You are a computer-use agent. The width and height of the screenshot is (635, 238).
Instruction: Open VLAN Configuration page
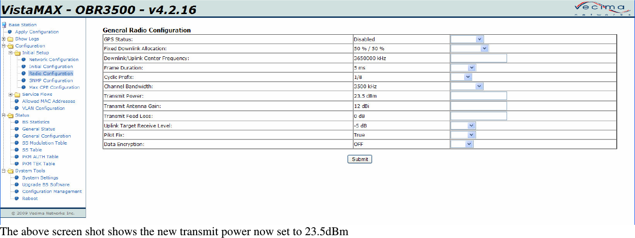43,108
